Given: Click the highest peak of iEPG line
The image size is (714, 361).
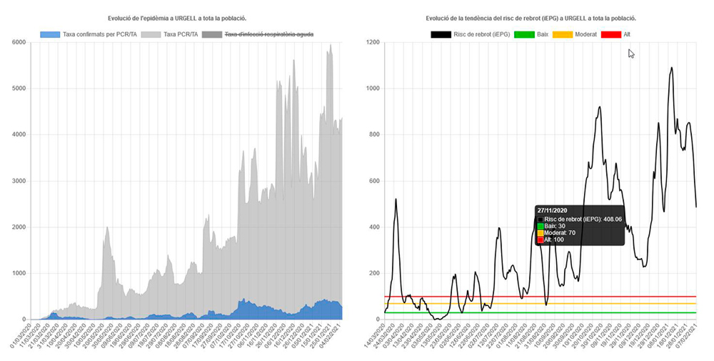Looking at the screenshot, I should tap(671, 68).
